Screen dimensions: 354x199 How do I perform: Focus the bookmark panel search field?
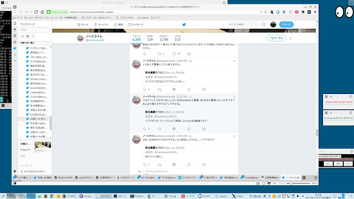pyautogui.click(x=35, y=30)
